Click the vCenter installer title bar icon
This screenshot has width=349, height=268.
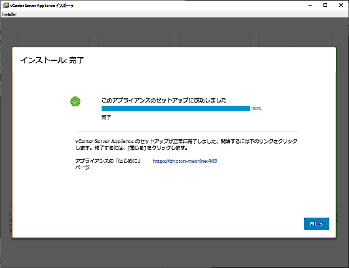pyautogui.click(x=6, y=5)
